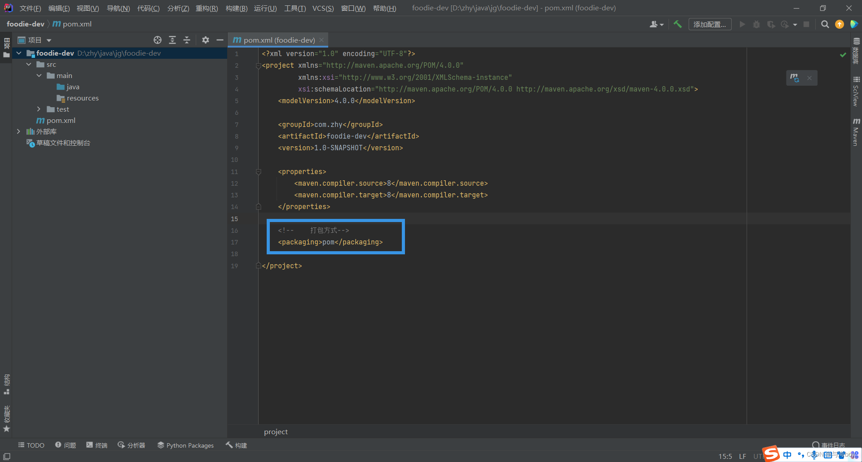Collapse the main folder node
Image resolution: width=862 pixels, height=462 pixels.
tap(39, 75)
